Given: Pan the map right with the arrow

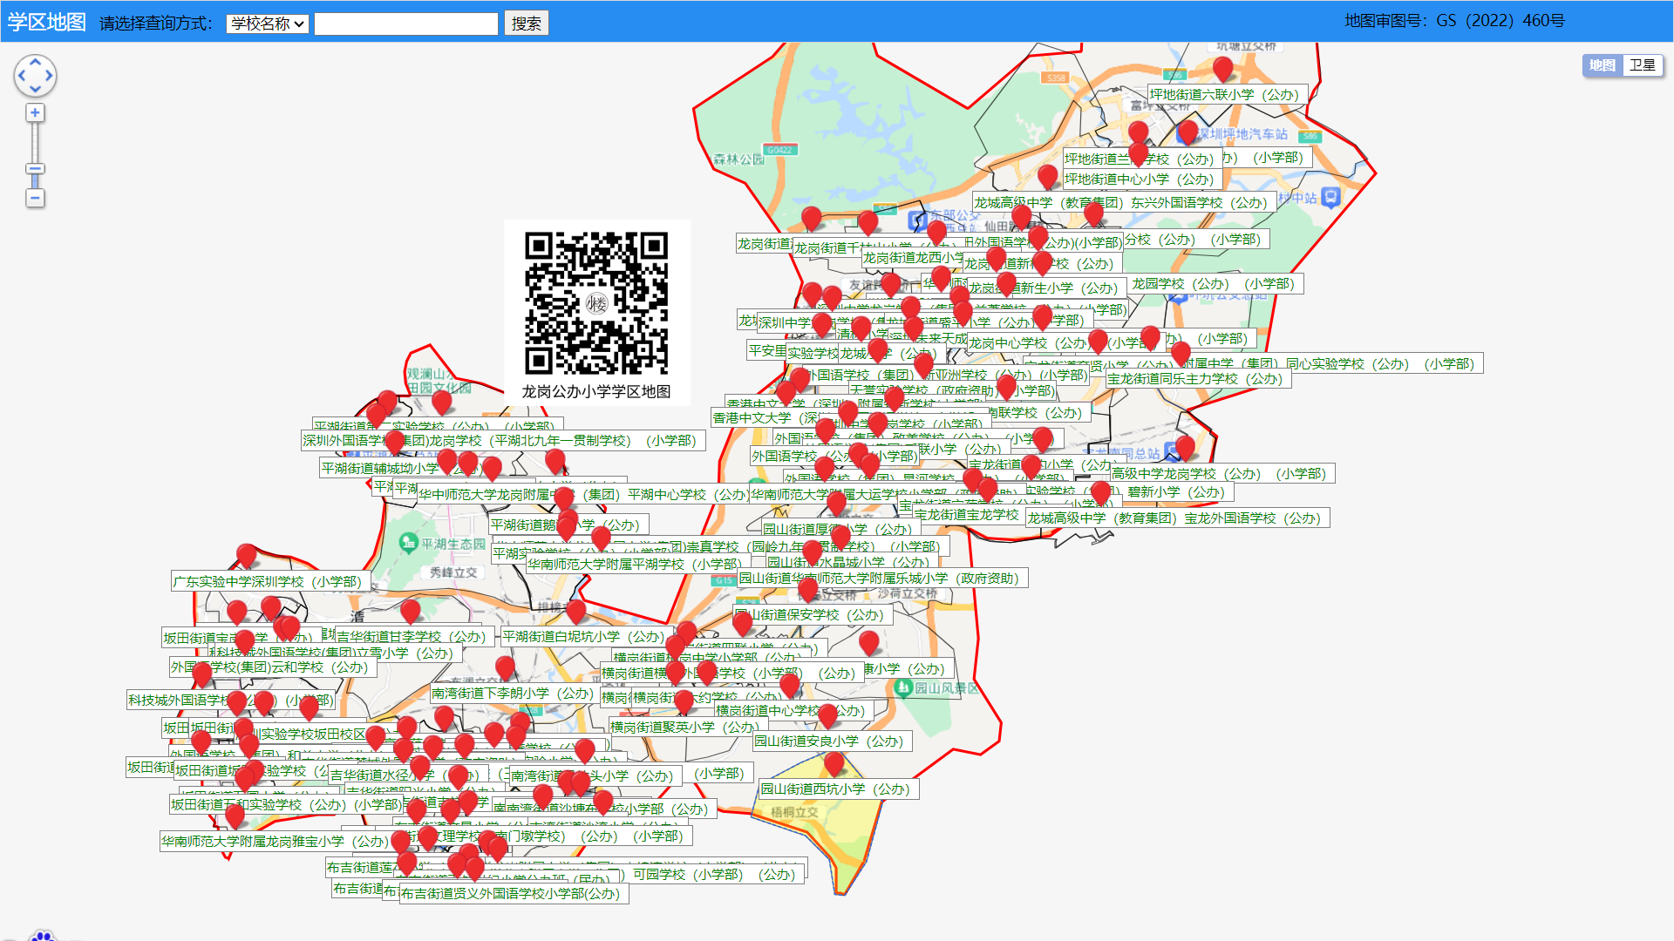Looking at the screenshot, I should (49, 76).
